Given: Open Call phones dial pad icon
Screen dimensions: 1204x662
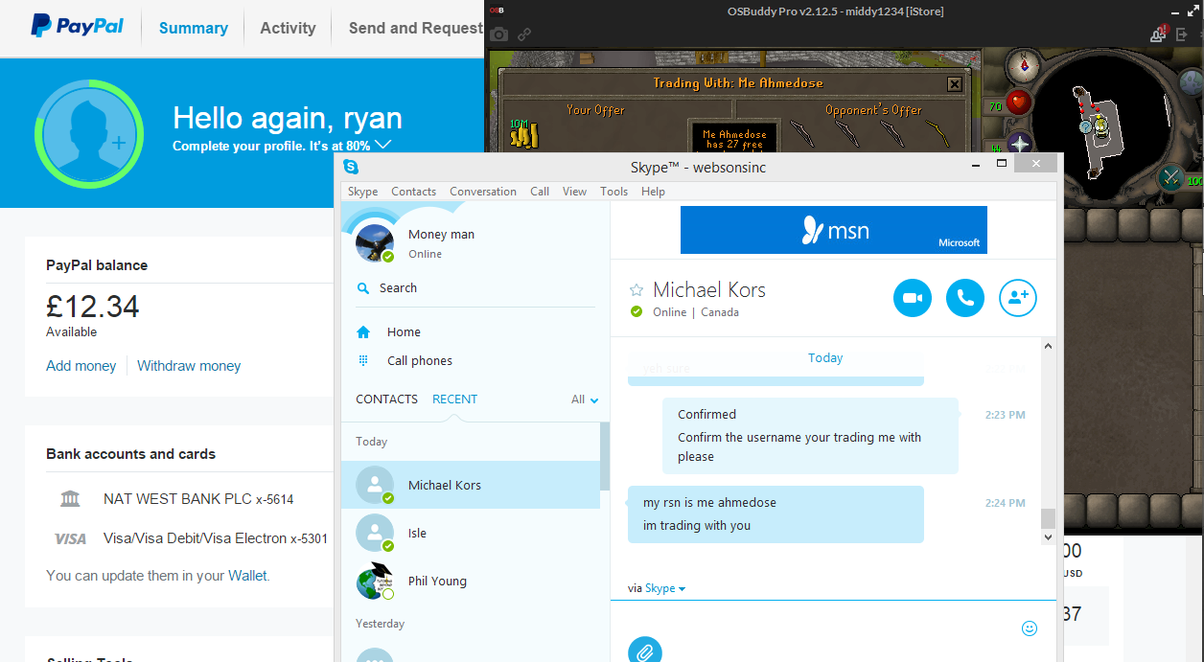Looking at the screenshot, I should (363, 360).
